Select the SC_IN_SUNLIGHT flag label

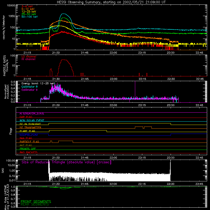(x=30, y=124)
